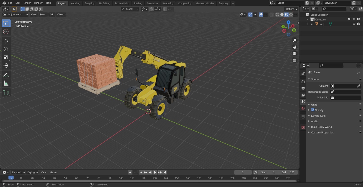The image size is (363, 187).
Task: Click the red X axis gizmo ball
Action: click(x=293, y=26)
